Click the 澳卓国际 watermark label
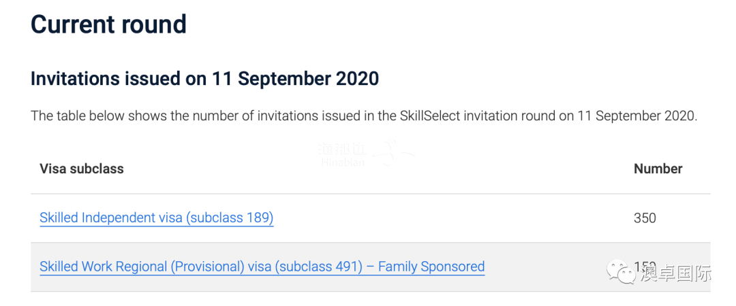The width and height of the screenshot is (736, 306). [675, 273]
